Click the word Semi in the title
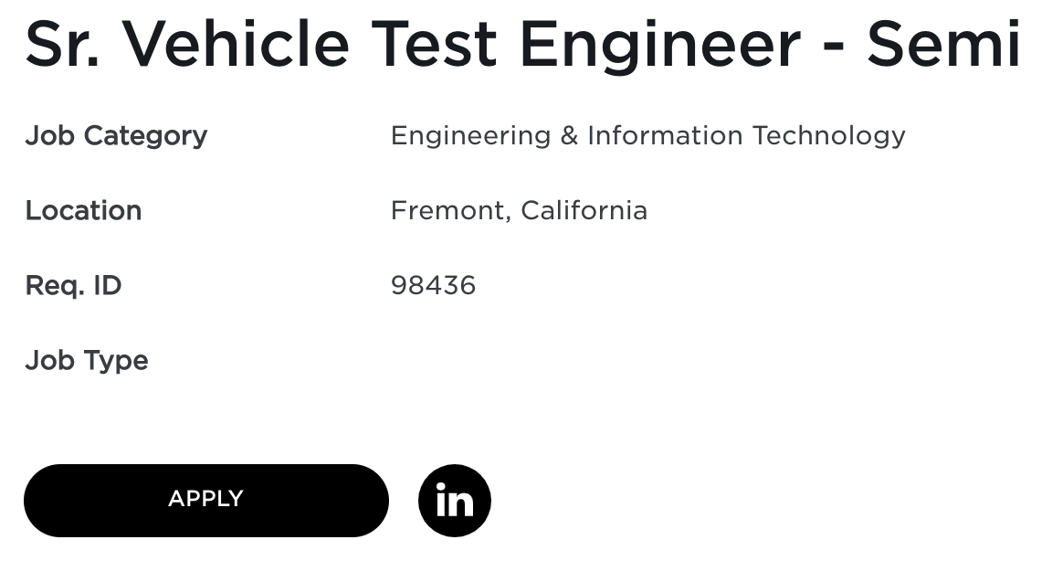This screenshot has width=1052, height=561. (x=943, y=44)
